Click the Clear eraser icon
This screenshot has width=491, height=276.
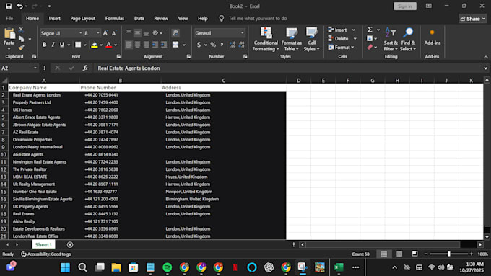tap(370, 47)
